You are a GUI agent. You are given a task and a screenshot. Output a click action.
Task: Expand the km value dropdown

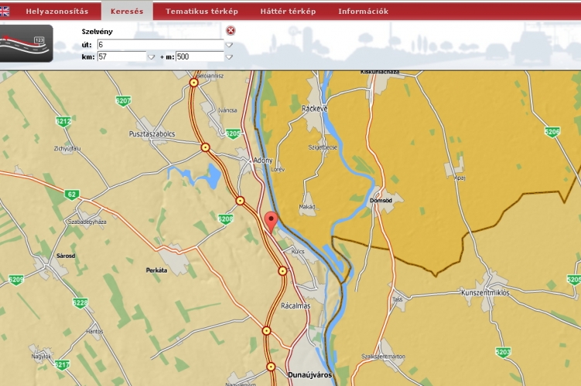151,56
